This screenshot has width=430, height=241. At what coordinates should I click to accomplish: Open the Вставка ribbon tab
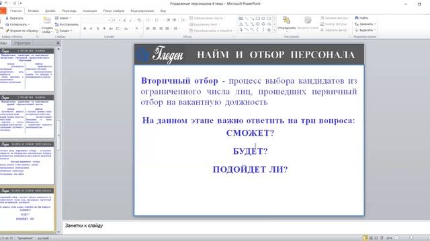(x=33, y=11)
